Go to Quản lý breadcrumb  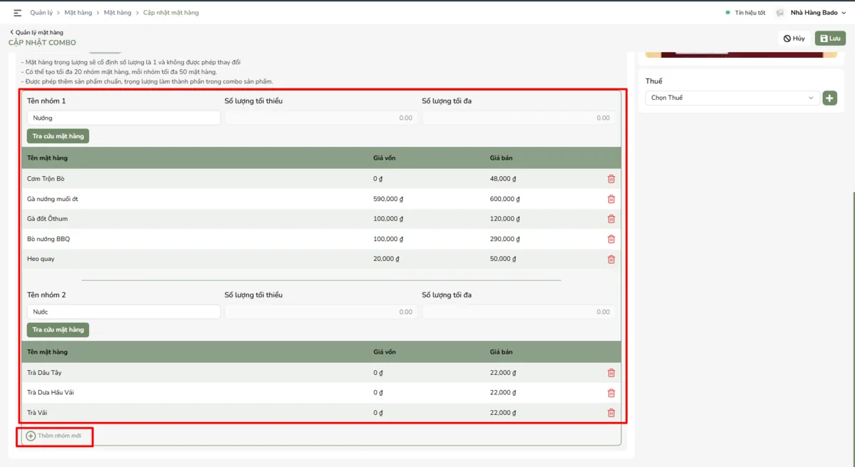pyautogui.click(x=41, y=13)
